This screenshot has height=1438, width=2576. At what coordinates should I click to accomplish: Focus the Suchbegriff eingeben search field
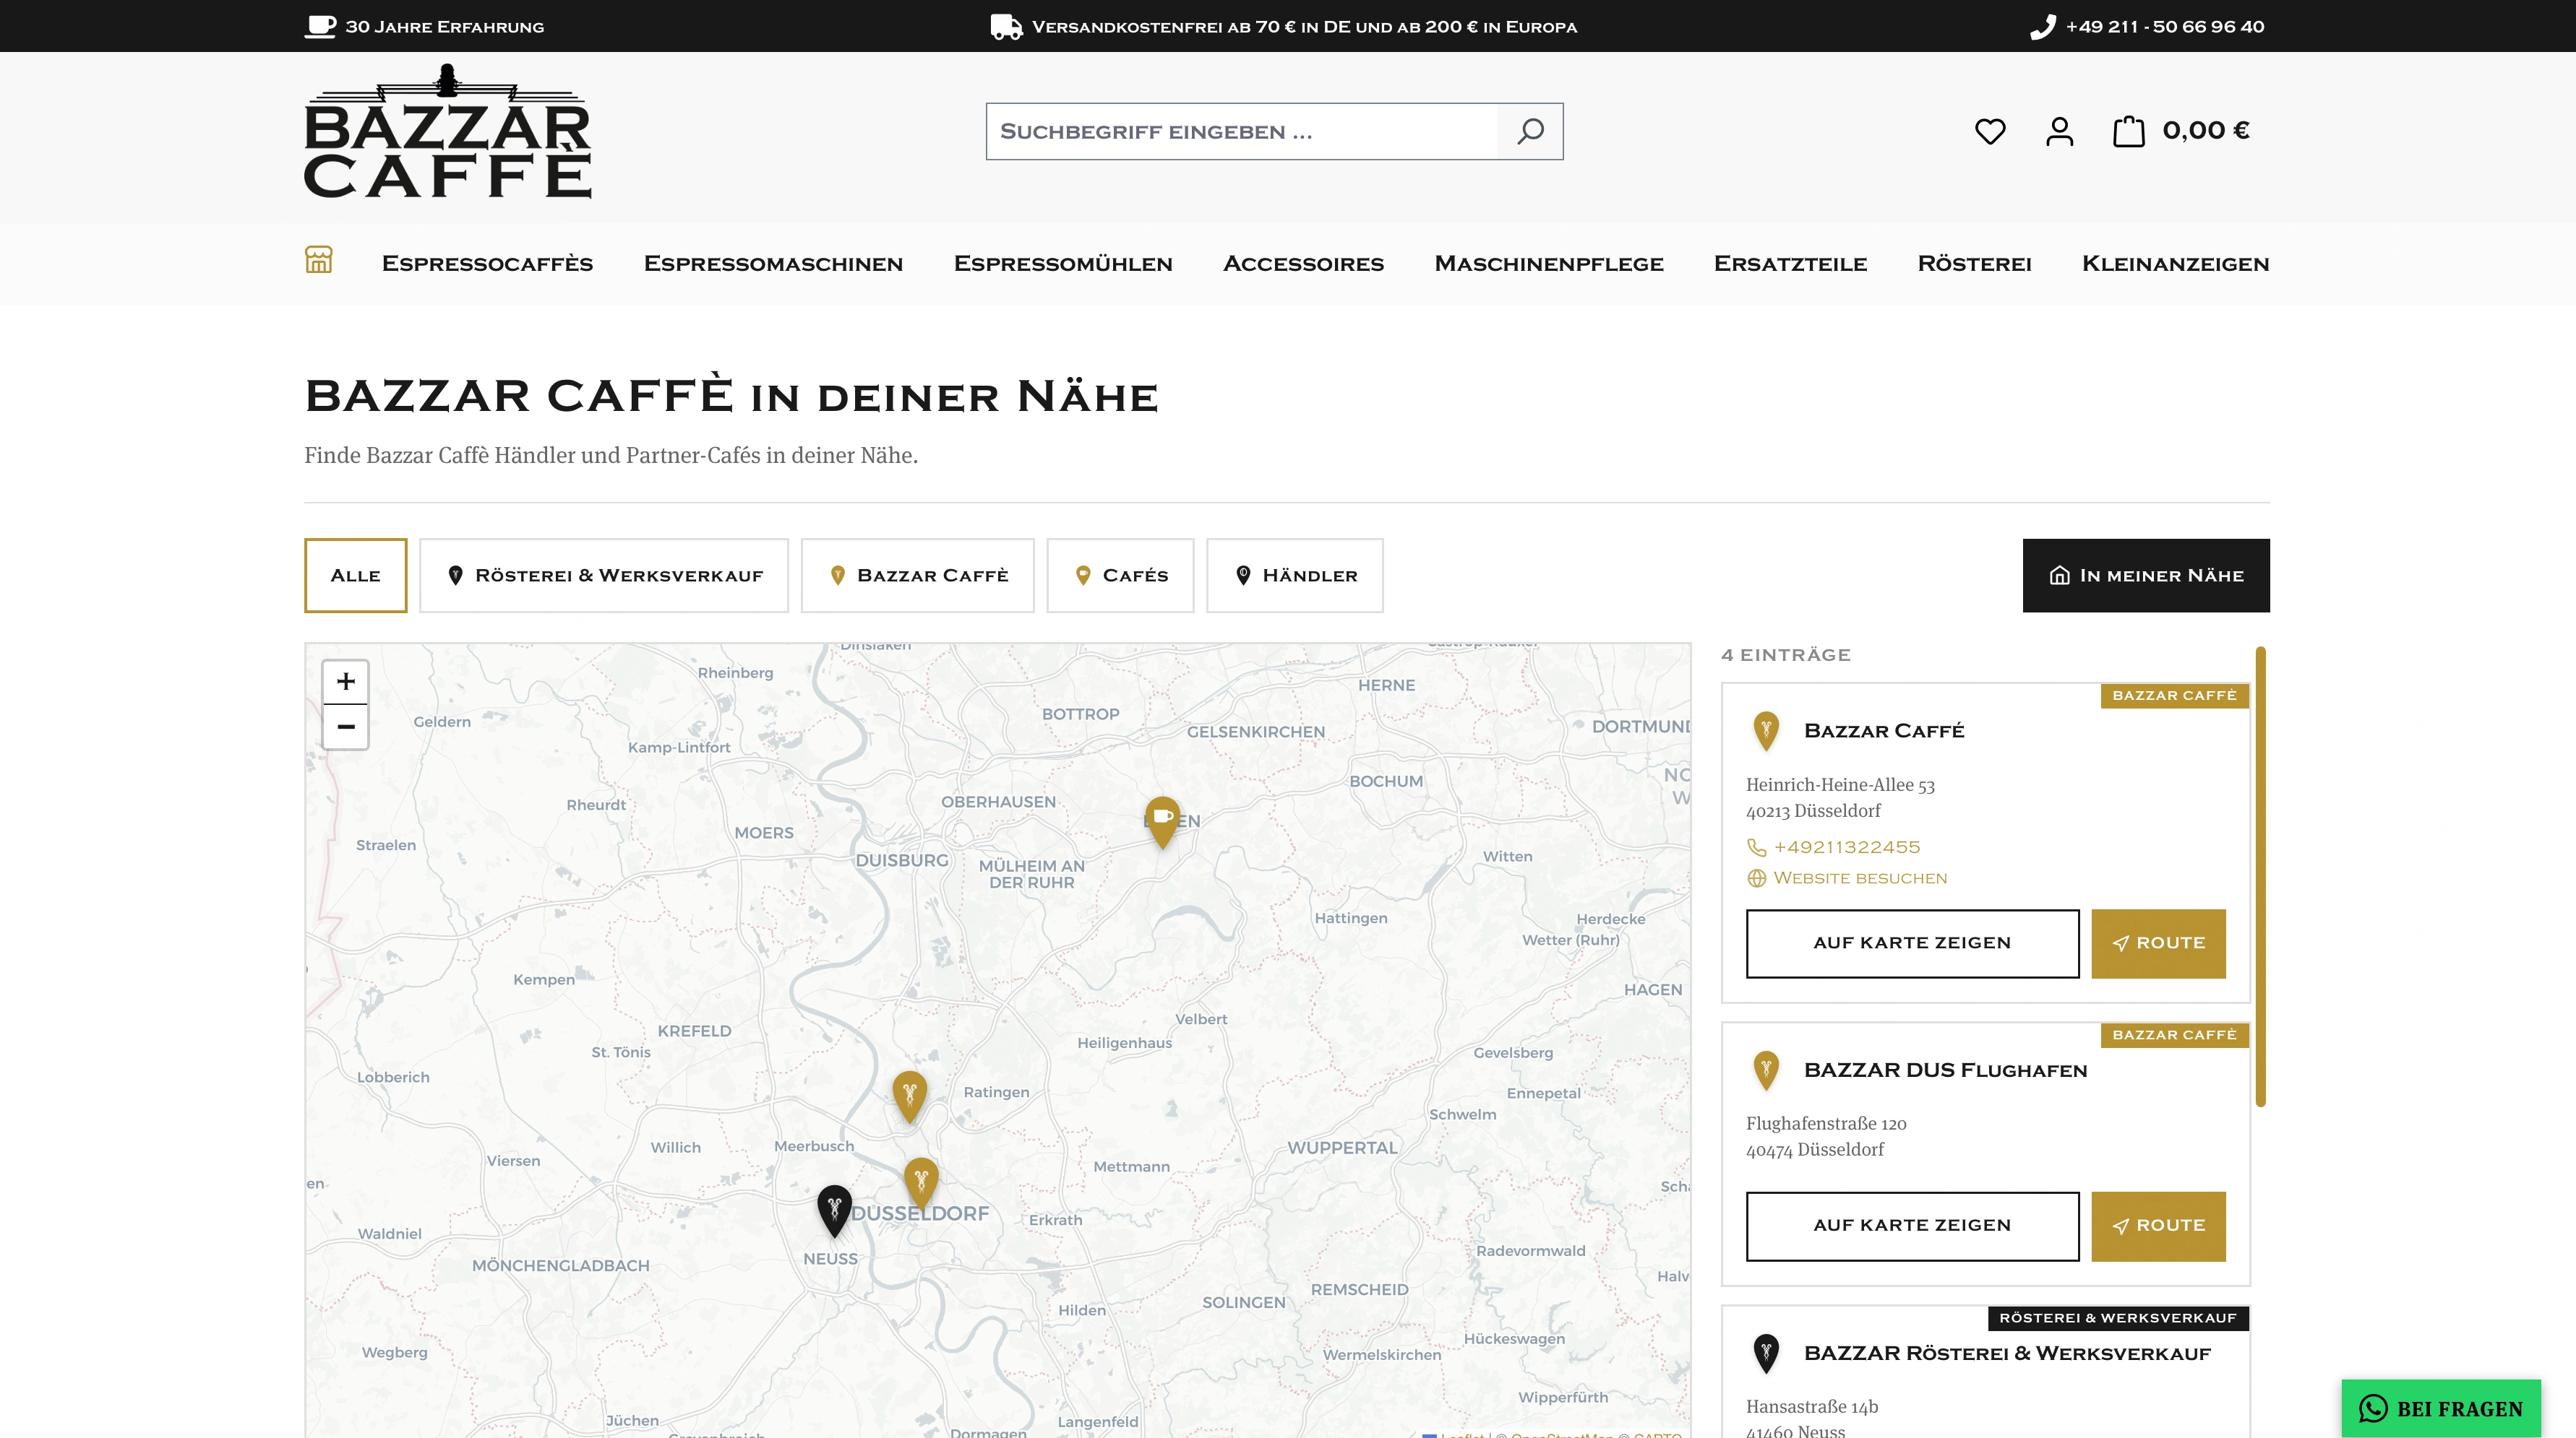pyautogui.click(x=1241, y=131)
